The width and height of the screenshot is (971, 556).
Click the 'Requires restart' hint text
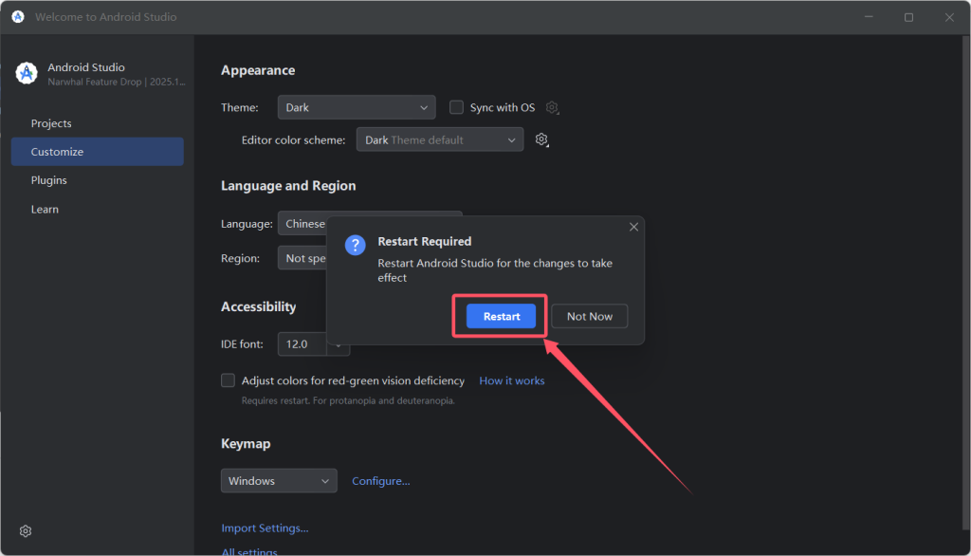[348, 400]
